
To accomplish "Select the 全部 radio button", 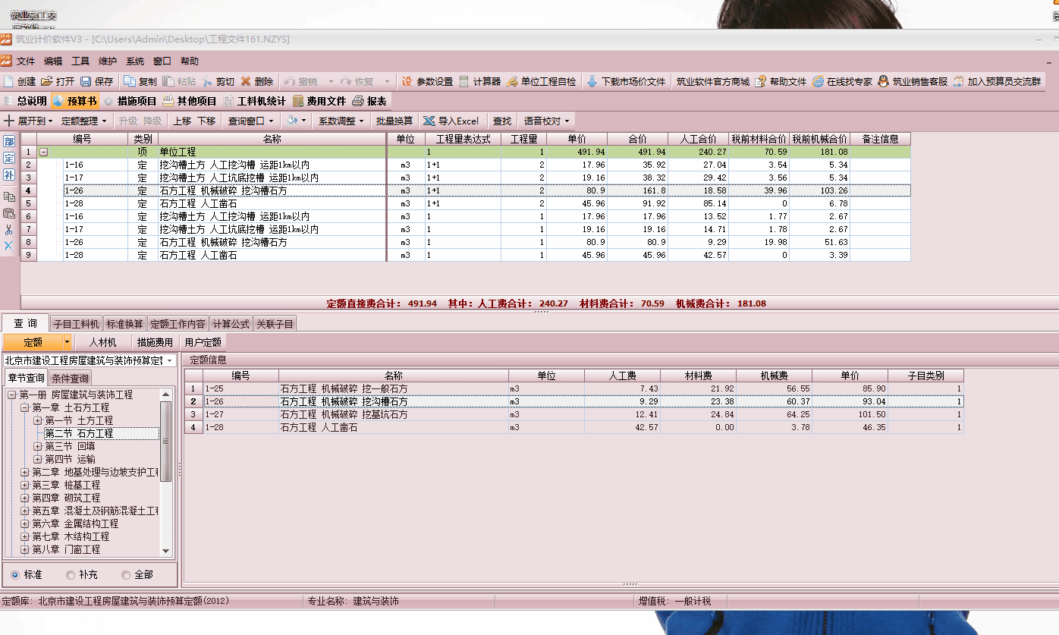I will (126, 575).
